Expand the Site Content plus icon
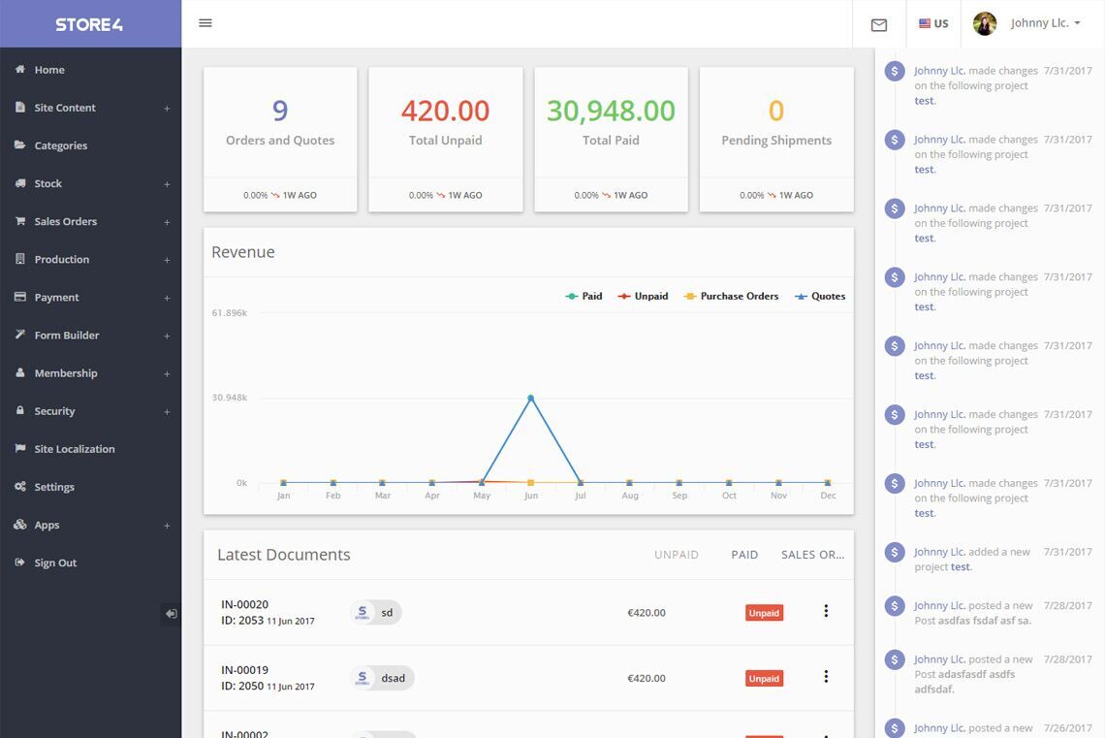1105x738 pixels. [x=167, y=109]
